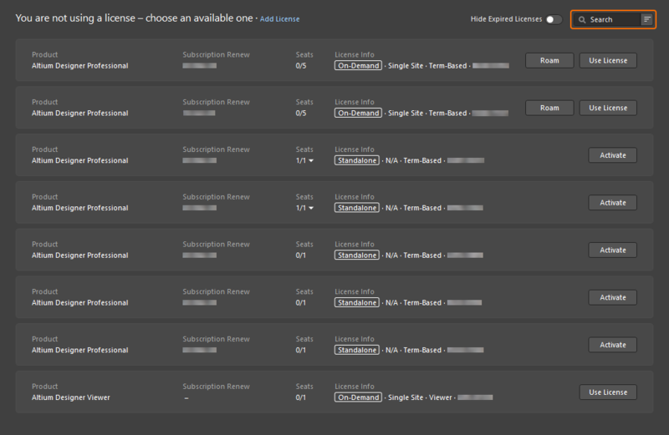Click the Altium Designer Viewer product name
This screenshot has width=669, height=435.
pos(71,397)
